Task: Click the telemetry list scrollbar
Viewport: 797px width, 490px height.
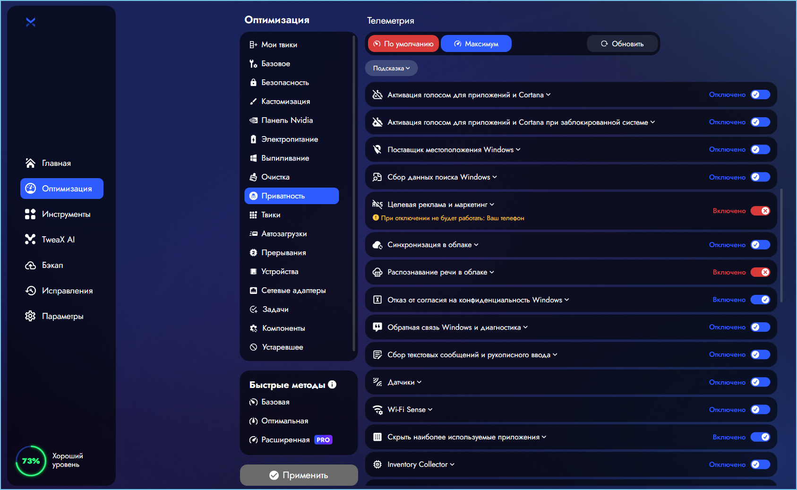Action: pyautogui.click(x=781, y=246)
